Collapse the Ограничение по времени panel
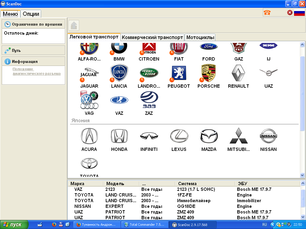 33,24
